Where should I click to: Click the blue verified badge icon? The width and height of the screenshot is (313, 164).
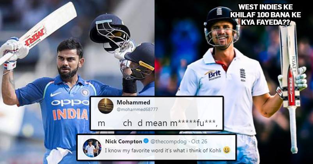(x=146, y=141)
